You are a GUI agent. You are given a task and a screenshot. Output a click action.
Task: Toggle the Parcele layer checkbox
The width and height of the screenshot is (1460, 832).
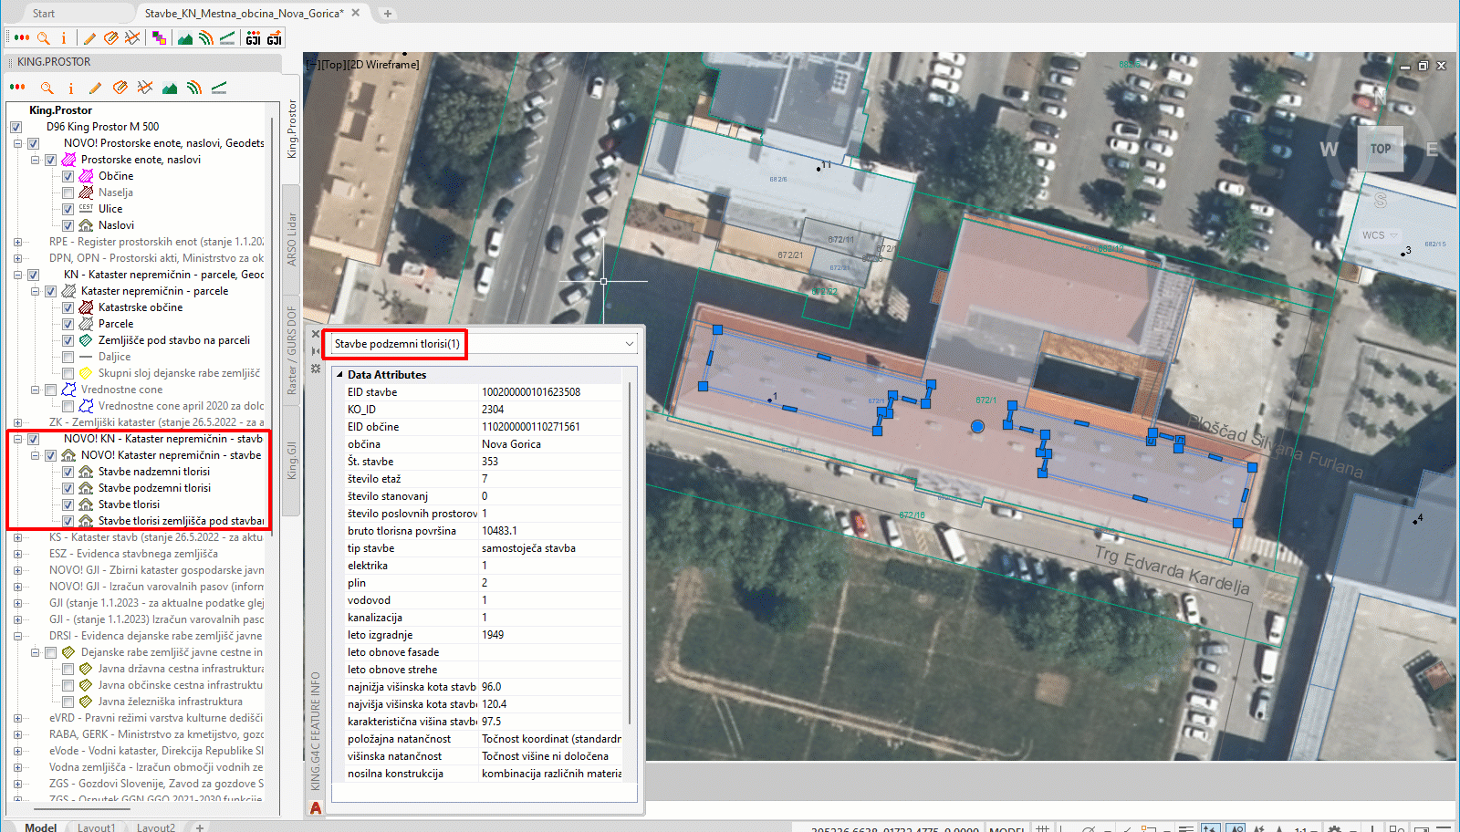click(68, 324)
